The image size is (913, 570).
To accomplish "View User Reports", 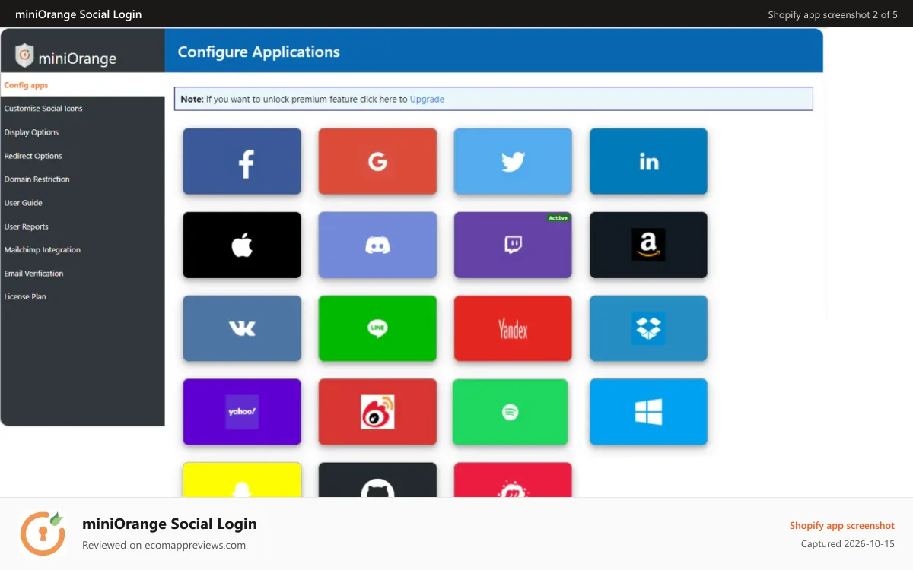I will pos(26,226).
